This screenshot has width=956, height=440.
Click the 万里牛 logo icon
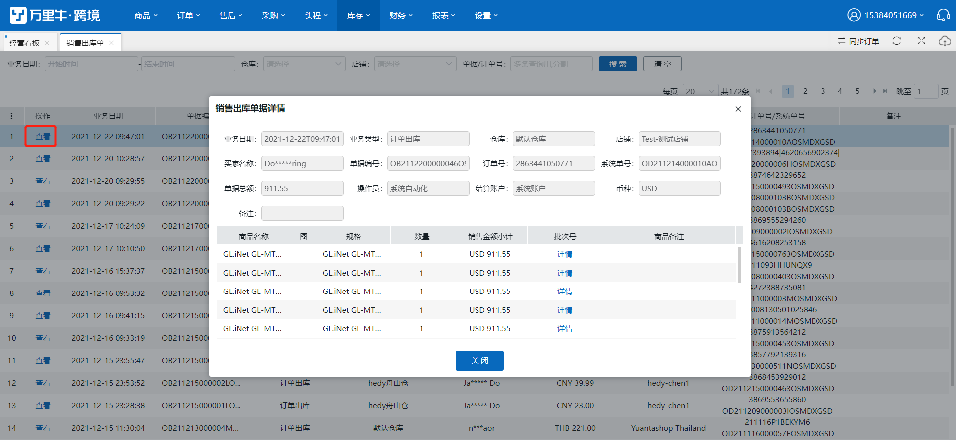click(x=18, y=15)
